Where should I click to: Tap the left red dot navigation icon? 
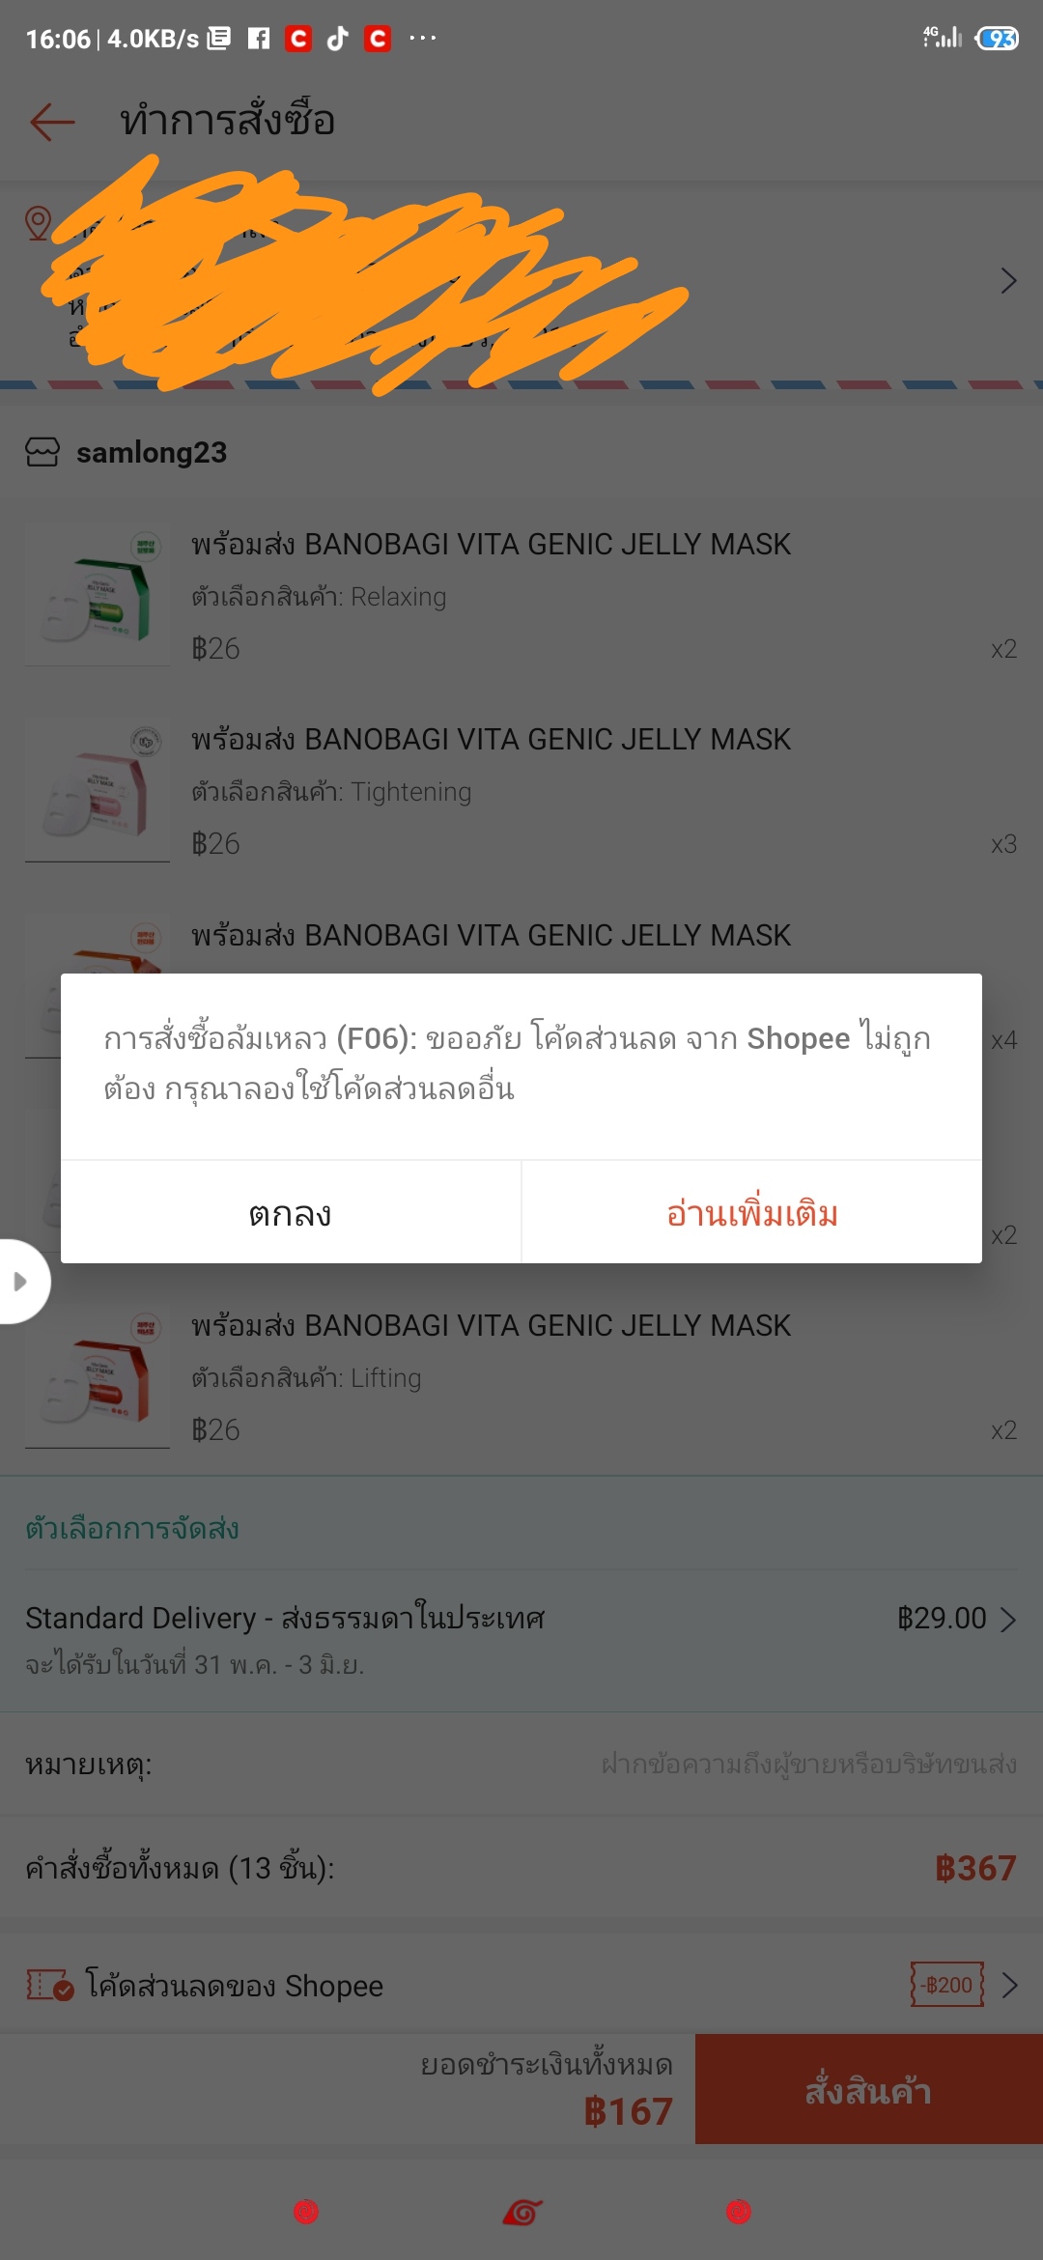306,2212
